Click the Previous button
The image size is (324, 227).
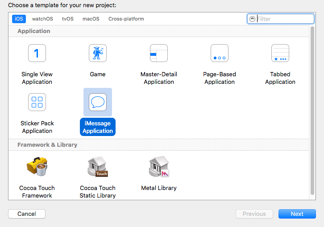[x=254, y=214]
